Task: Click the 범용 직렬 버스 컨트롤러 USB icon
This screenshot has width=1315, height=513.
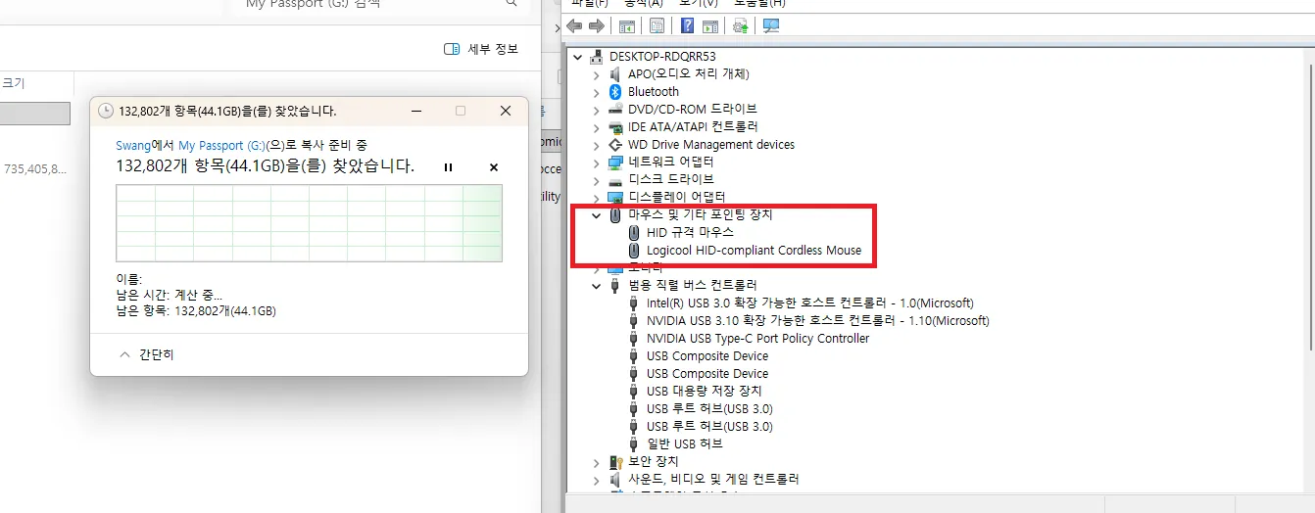Action: click(615, 285)
